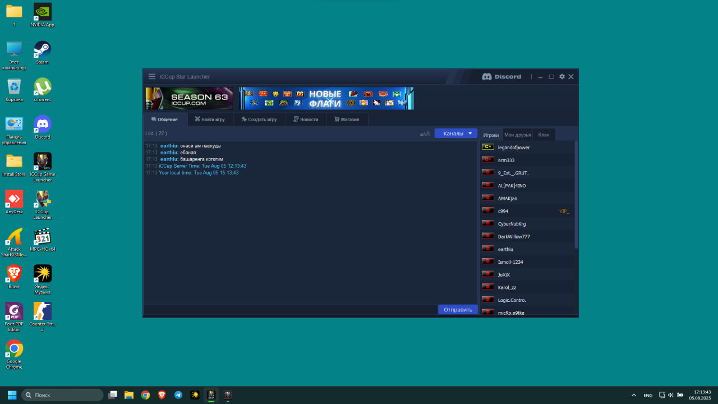Click the iCCup Server Time chat line
Screen dimensions: 718x404
click(x=202, y=166)
